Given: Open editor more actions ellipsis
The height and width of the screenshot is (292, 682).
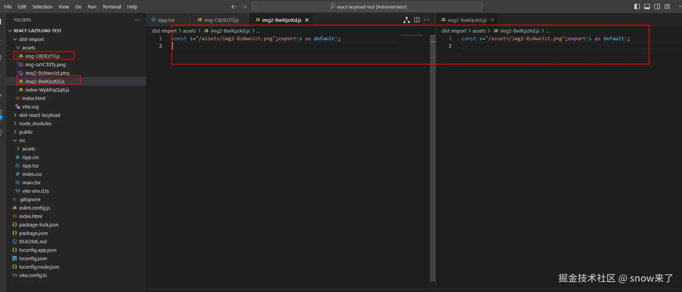Looking at the screenshot, I should 427,20.
